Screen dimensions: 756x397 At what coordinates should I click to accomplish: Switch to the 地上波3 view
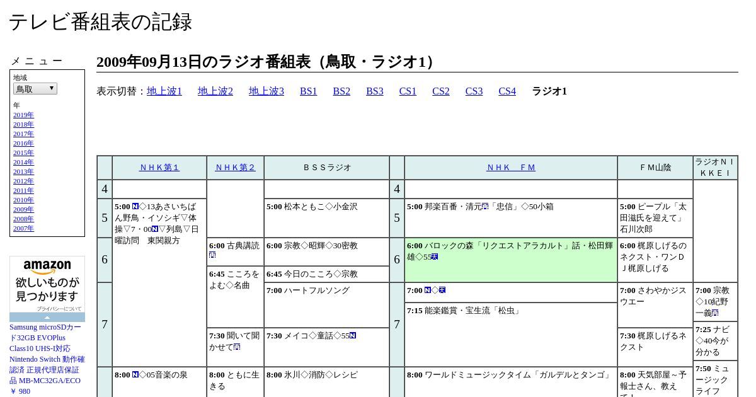point(266,91)
